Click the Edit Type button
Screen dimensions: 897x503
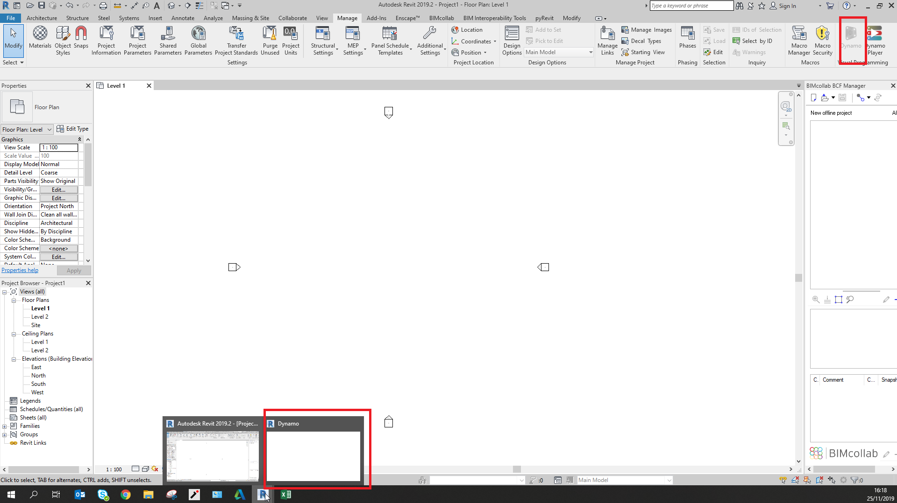click(x=72, y=129)
